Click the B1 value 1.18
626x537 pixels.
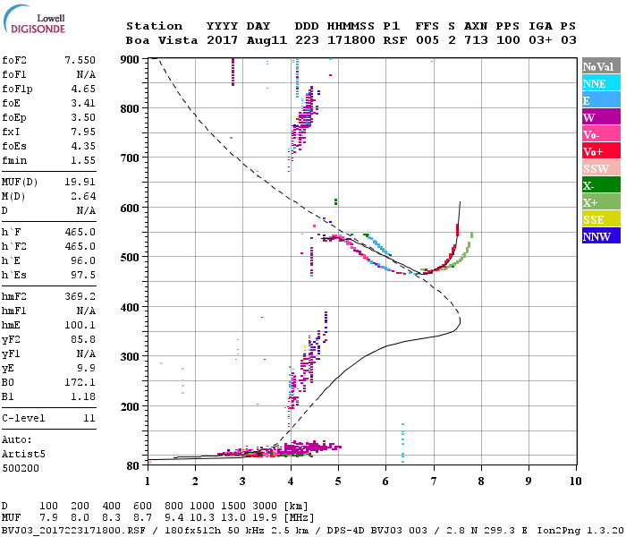(83, 397)
